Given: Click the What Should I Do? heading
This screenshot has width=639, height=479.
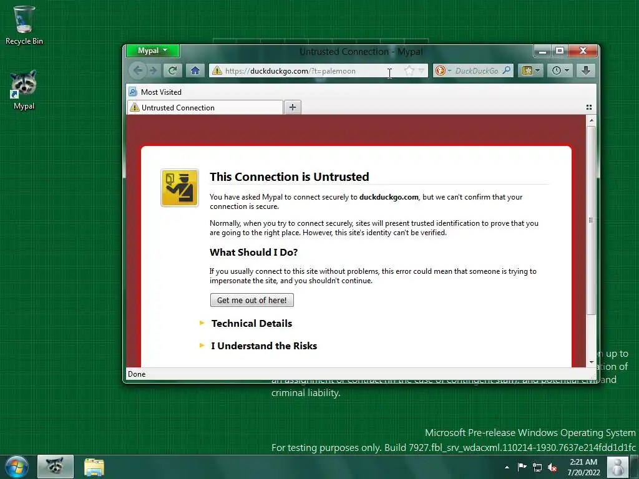Looking at the screenshot, I should 253,252.
